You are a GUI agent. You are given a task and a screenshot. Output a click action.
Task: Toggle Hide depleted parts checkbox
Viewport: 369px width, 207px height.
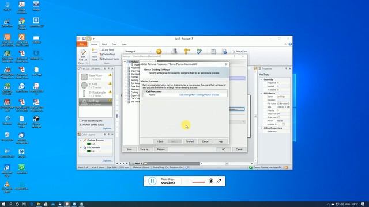tap(81, 121)
